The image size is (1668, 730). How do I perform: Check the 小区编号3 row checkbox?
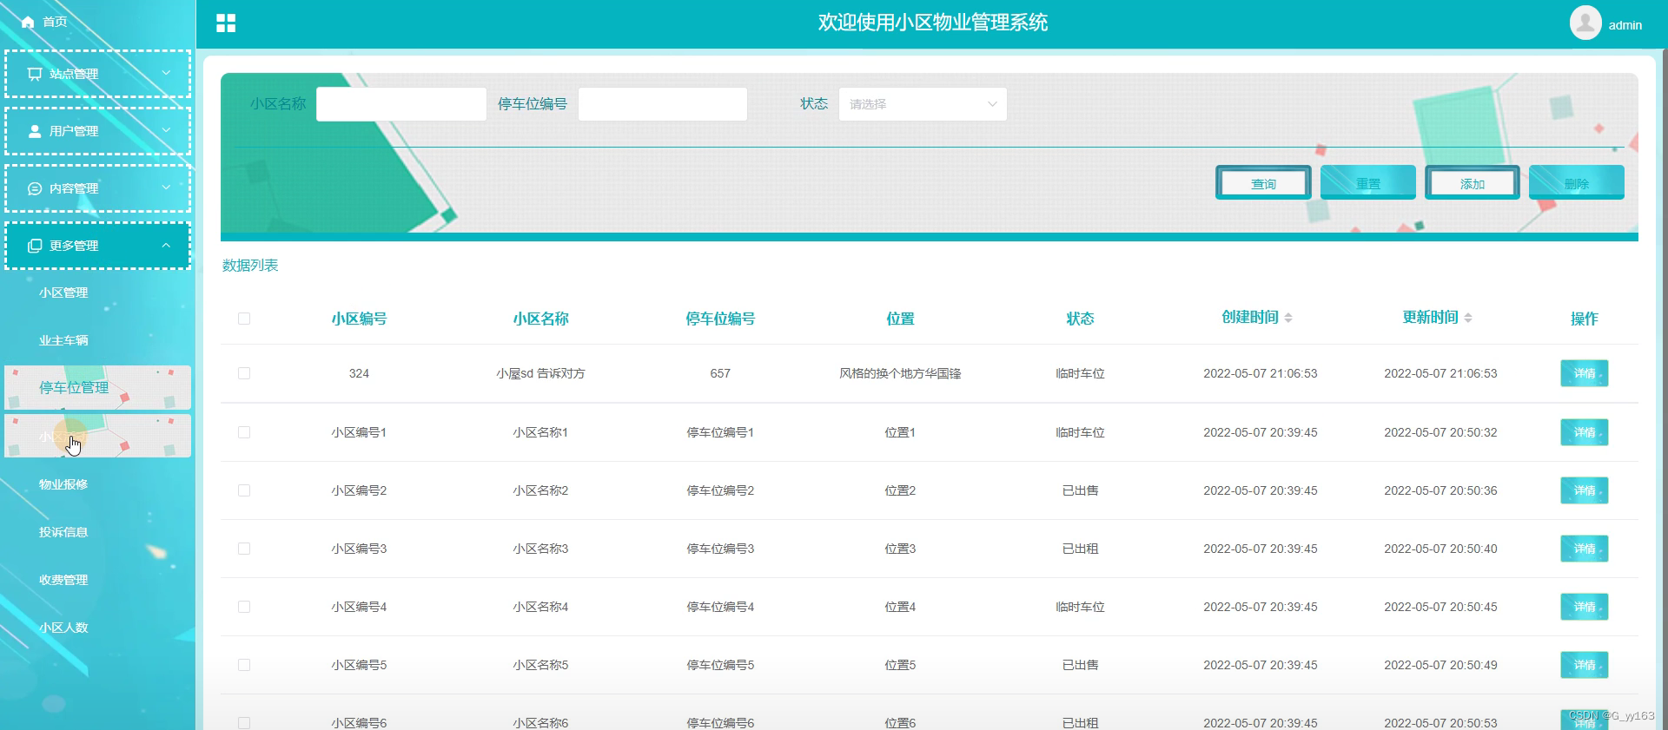point(244,549)
